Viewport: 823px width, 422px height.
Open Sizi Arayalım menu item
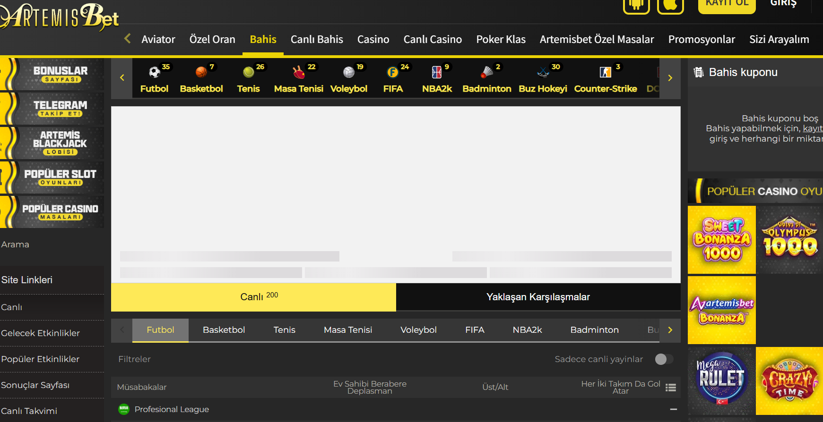pos(779,39)
